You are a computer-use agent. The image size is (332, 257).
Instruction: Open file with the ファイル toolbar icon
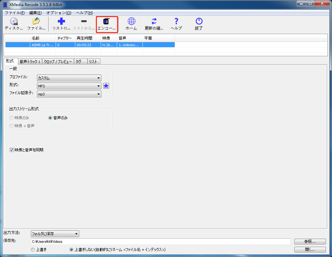[36, 24]
